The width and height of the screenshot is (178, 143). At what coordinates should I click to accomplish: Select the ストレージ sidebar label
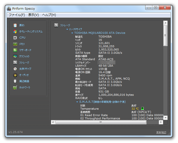point(24,63)
